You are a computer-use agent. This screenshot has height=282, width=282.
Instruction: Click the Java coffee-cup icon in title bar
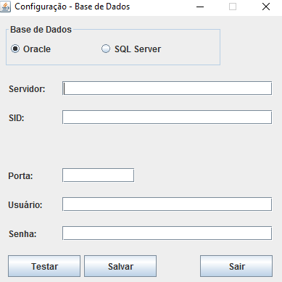(x=6, y=7)
